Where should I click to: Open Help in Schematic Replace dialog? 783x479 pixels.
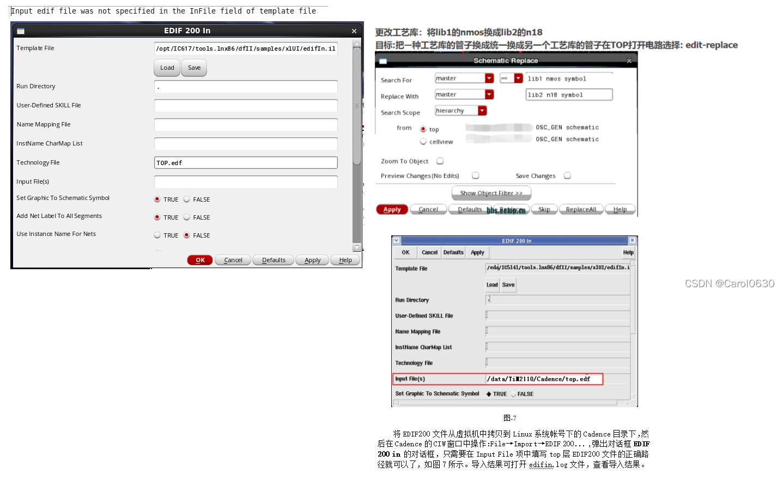620,209
